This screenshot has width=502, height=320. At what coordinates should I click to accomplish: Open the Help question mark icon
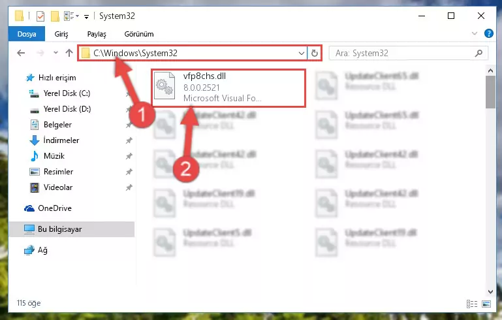(x=488, y=33)
